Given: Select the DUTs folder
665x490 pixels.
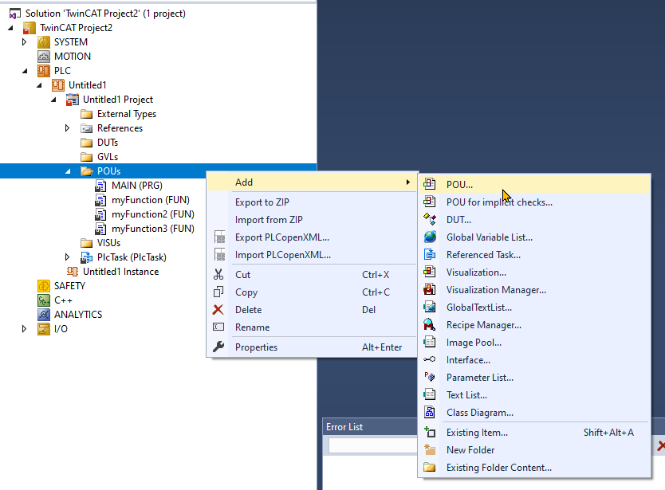Looking at the screenshot, I should pos(108,143).
